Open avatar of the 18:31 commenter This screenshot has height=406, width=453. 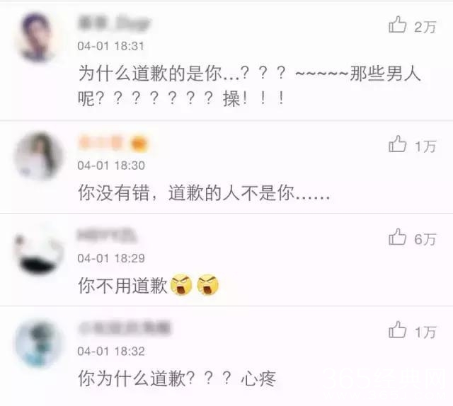pos(37,37)
